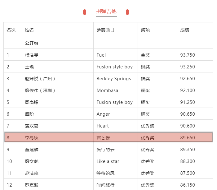Click the 名次 column header
217x190 pixels.
tap(11, 30)
